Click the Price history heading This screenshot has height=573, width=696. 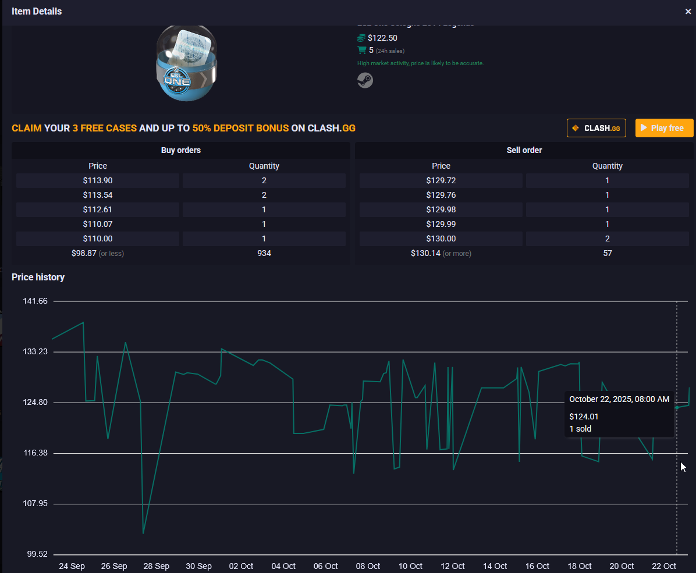(x=38, y=277)
